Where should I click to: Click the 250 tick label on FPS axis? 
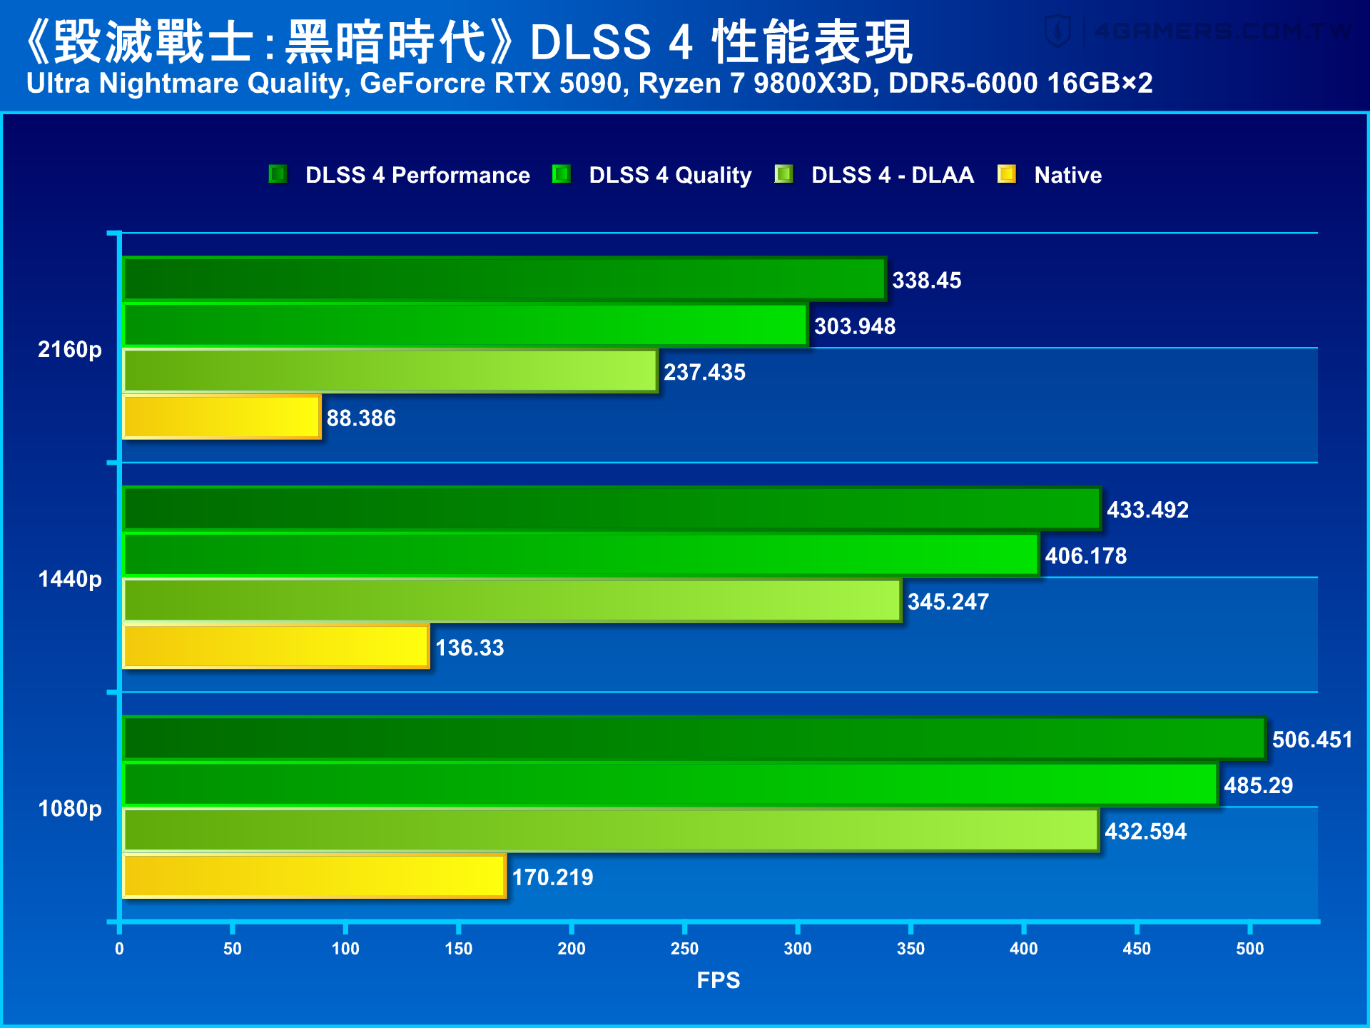(x=684, y=949)
